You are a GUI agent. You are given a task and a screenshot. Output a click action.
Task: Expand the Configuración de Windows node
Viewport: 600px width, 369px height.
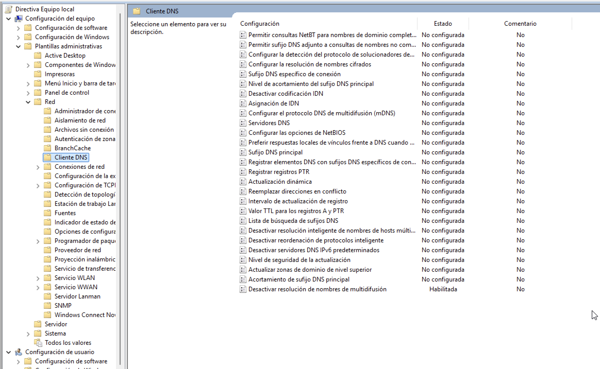click(18, 37)
